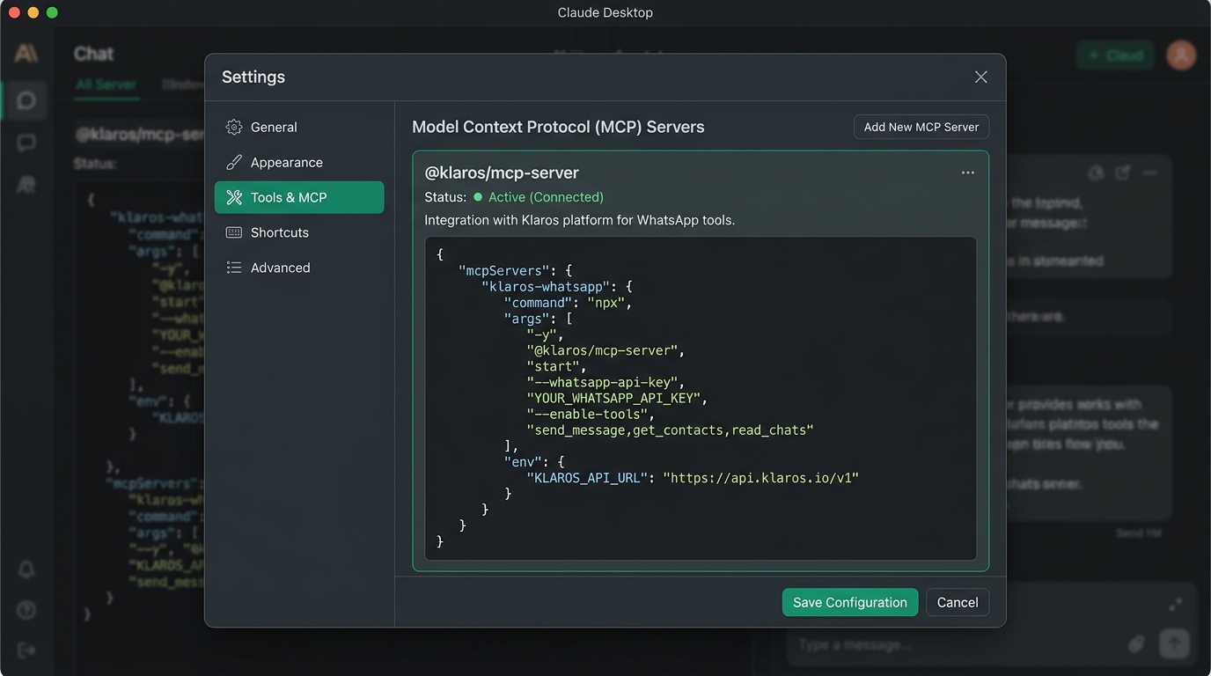Click "send_message,get_contacts,read_chats" tools string
Viewport: 1211px width, 676px height.
click(x=670, y=430)
